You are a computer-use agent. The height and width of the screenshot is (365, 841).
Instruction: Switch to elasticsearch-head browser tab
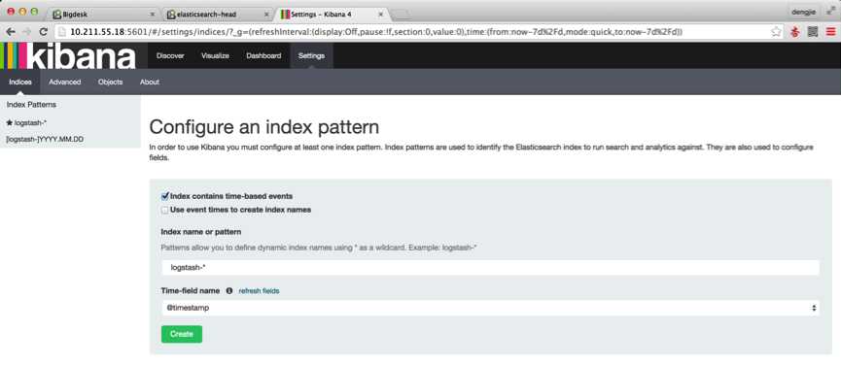pos(215,15)
